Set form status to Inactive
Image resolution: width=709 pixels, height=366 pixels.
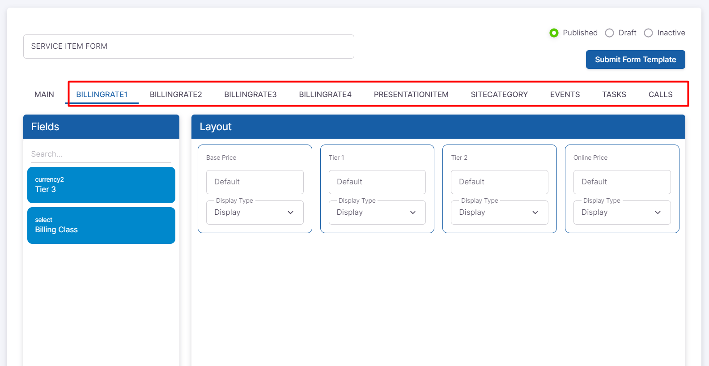(648, 33)
